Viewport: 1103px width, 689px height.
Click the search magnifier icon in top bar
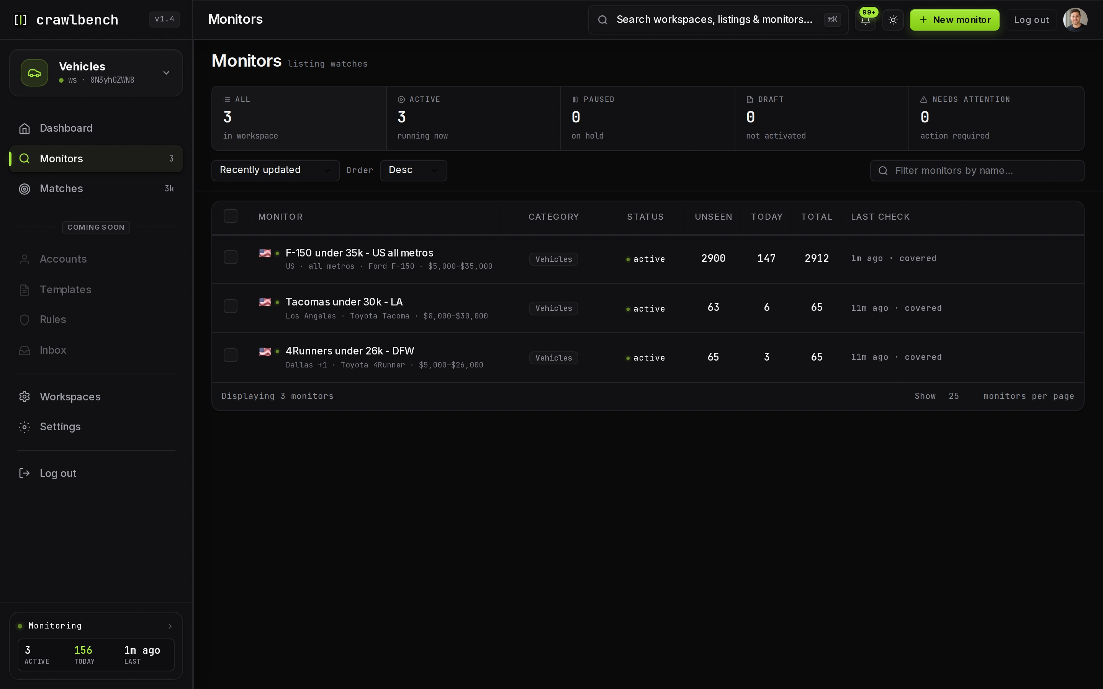pyautogui.click(x=602, y=20)
